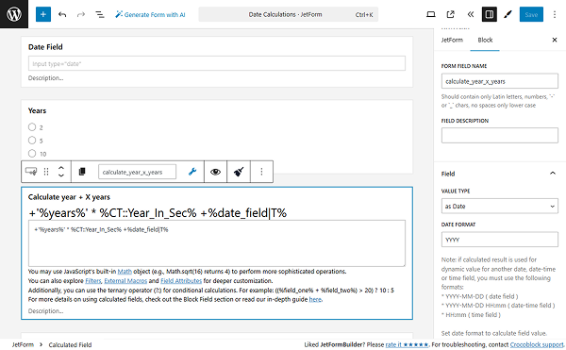The width and height of the screenshot is (566, 350).
Task: Open the Field Attributes link
Action: [181, 281]
